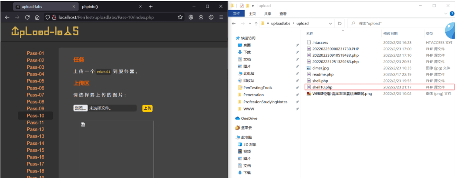
Task: Click the search "upload" field
Action: [x=399, y=24]
